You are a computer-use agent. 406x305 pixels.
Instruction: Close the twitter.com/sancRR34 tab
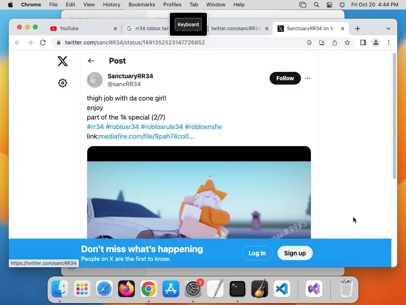coord(267,29)
